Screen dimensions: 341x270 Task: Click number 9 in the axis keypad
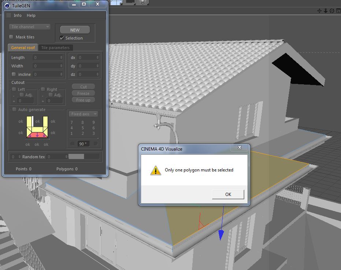[93, 122]
